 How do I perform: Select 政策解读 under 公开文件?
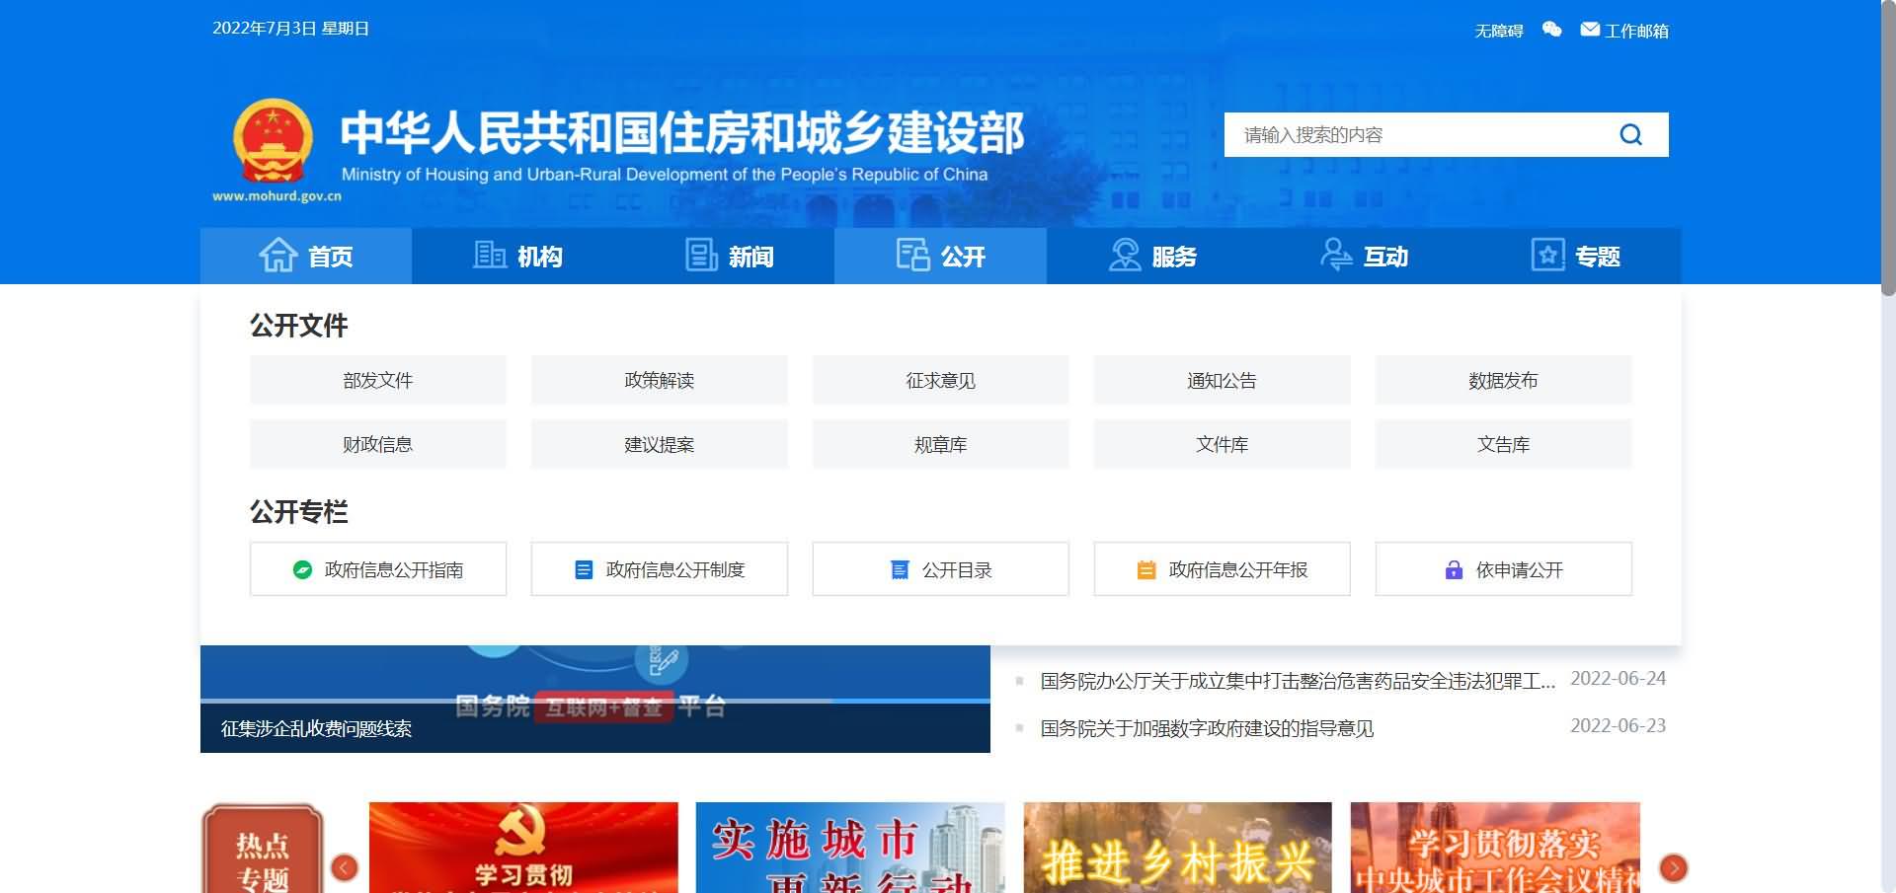click(x=660, y=380)
